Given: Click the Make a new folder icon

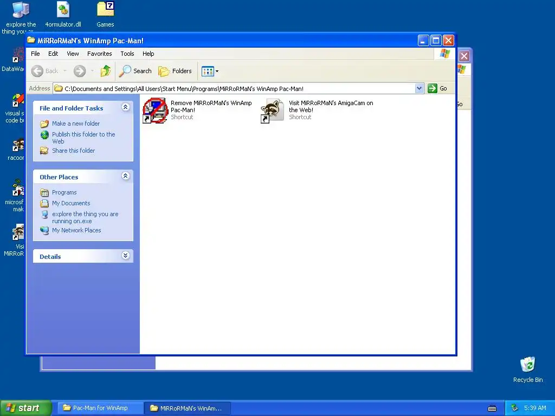Looking at the screenshot, I should (x=44, y=124).
